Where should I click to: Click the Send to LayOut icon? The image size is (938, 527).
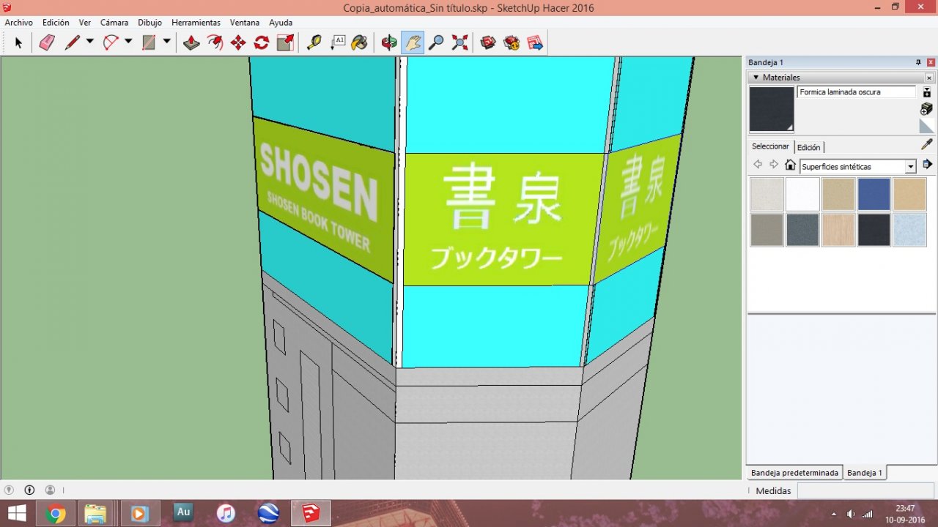point(535,43)
